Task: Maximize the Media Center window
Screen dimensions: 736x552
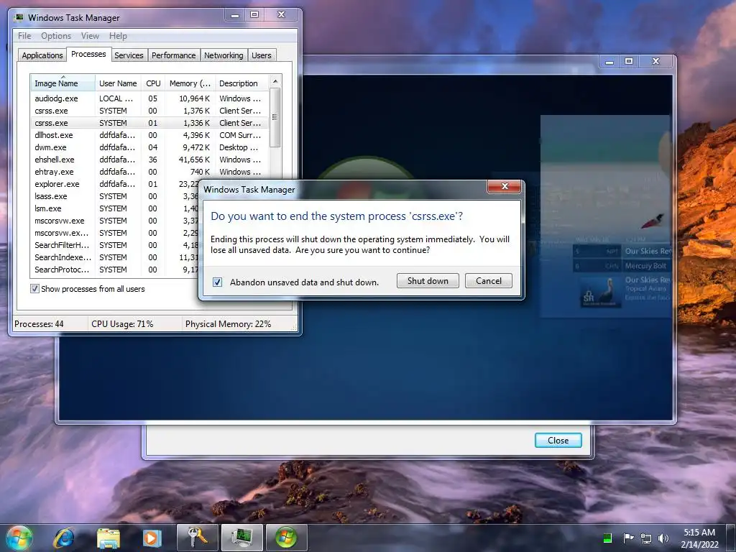Action: (x=629, y=62)
